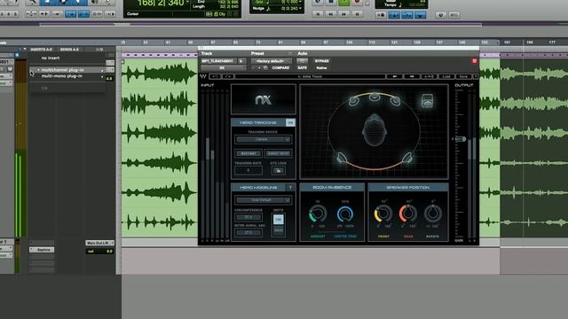
Task: Go to next preset with right arrow
Action: click(x=412, y=76)
